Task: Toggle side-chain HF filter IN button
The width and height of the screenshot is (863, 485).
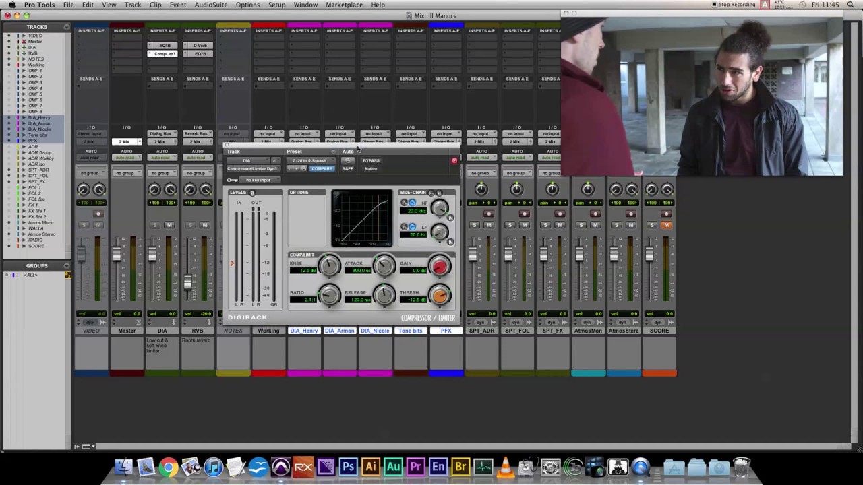Action: pos(450,218)
